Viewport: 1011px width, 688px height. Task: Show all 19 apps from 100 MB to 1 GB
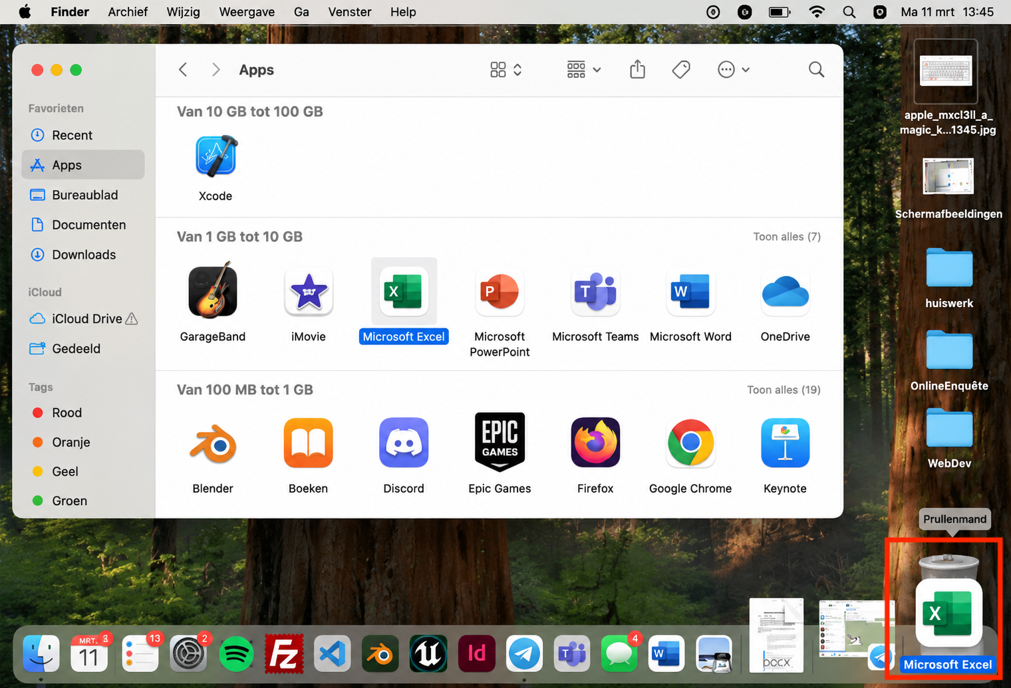[784, 390]
